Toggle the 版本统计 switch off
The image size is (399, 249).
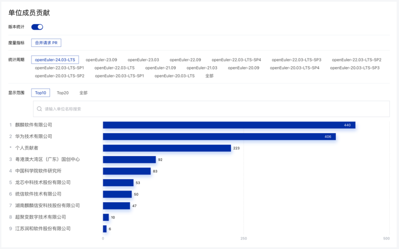[x=37, y=27]
